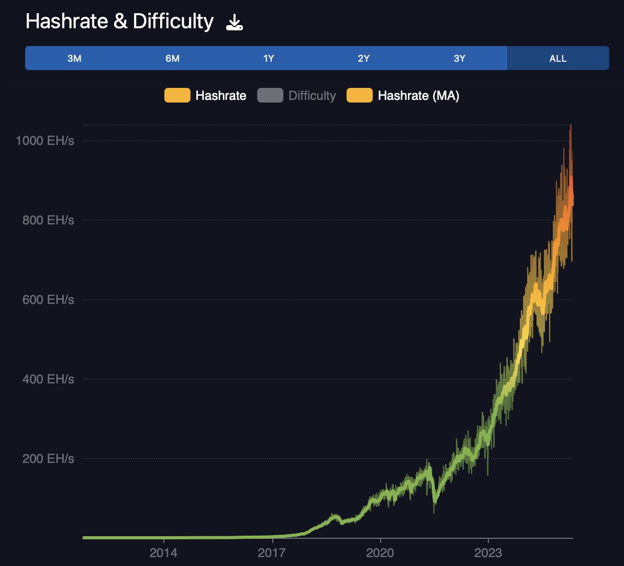Viewport: 624px width, 566px height.
Task: Click the Difficulty legend grey swatch
Action: pos(270,96)
